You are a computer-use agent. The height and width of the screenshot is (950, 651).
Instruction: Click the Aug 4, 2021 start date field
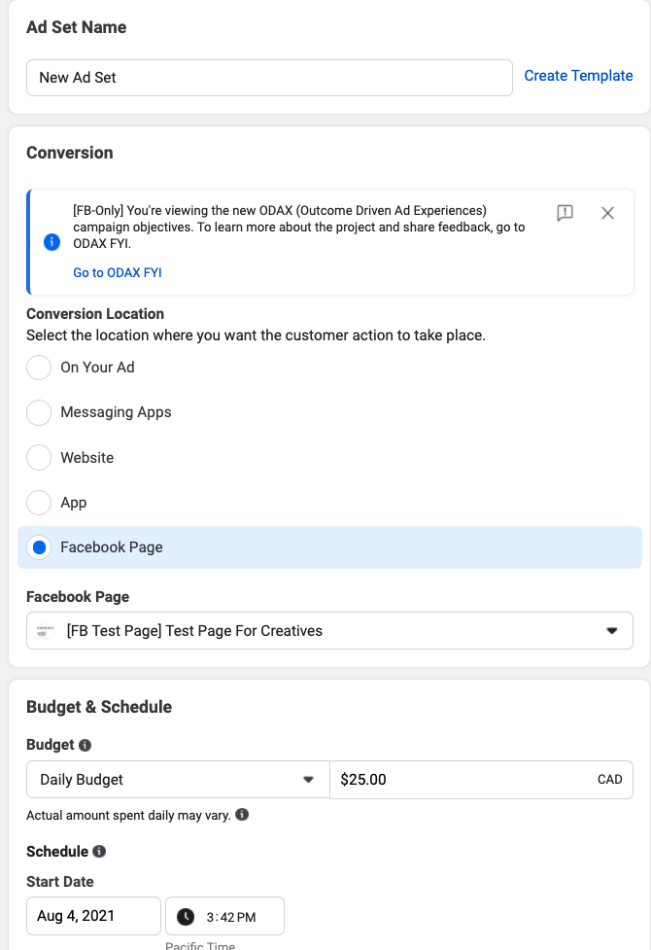pyautogui.click(x=93, y=916)
